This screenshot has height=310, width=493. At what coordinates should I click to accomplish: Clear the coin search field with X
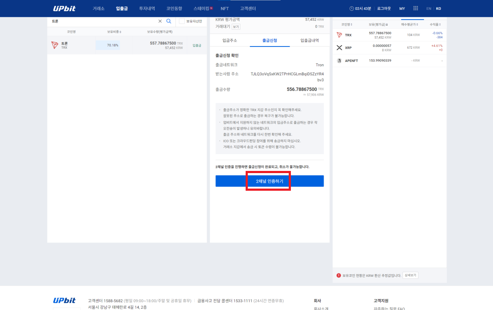coord(160,21)
